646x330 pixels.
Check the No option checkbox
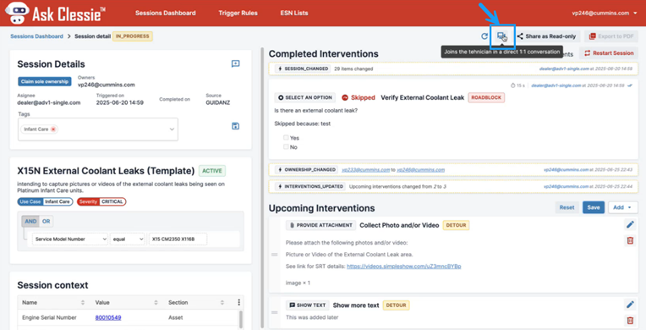click(x=286, y=147)
